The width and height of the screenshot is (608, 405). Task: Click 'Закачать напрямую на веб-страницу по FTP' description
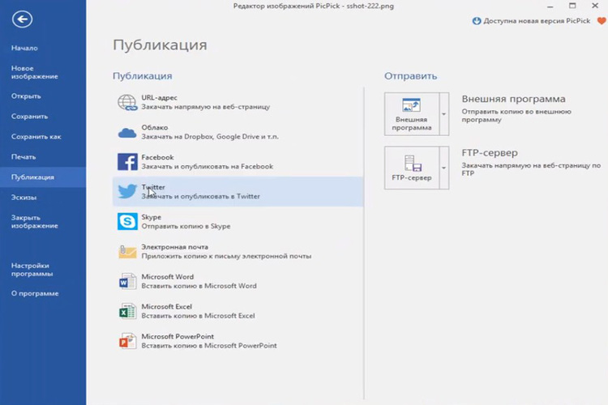[x=531, y=169]
